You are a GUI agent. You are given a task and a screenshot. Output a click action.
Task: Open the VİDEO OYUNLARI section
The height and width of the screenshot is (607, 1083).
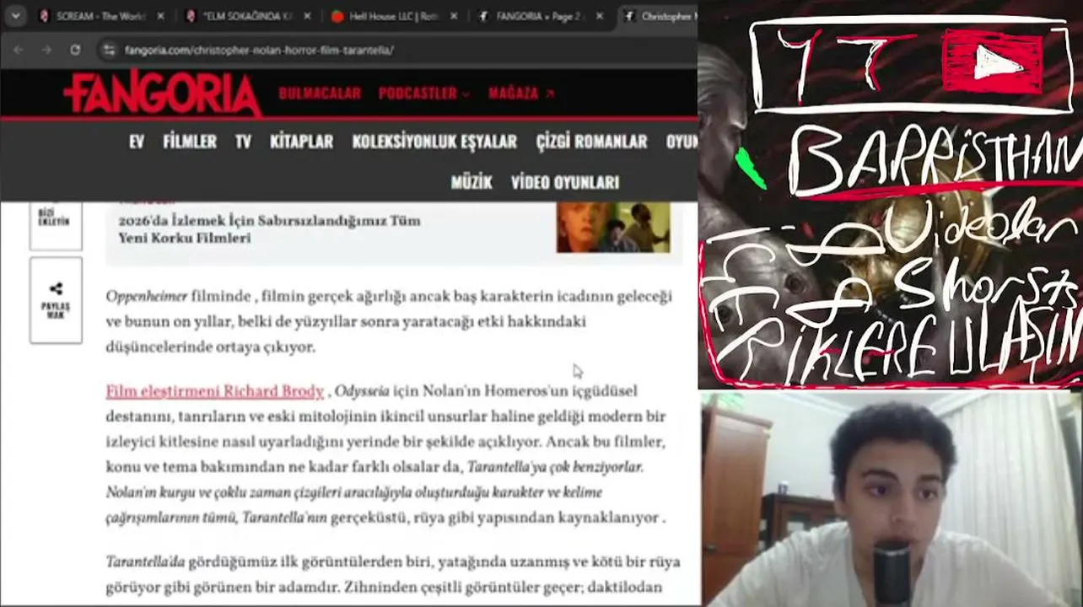click(x=565, y=182)
